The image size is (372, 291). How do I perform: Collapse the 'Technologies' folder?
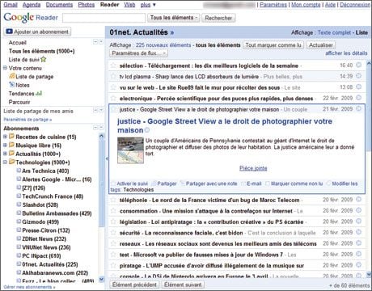coord(5,162)
